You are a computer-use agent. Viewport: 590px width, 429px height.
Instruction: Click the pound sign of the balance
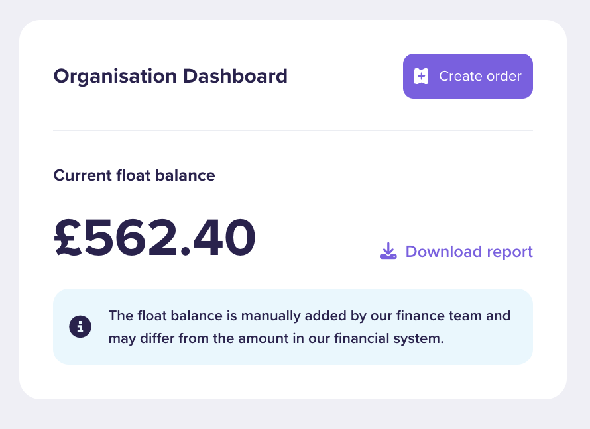point(68,238)
